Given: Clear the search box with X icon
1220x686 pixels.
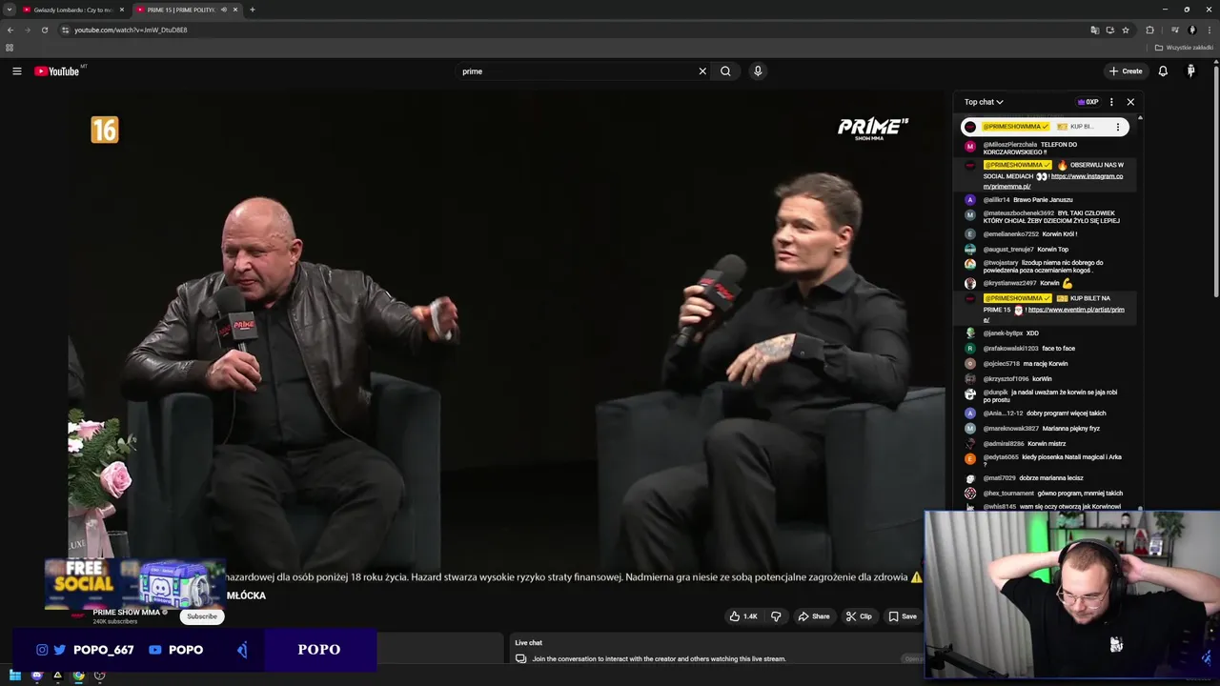Looking at the screenshot, I should click(702, 71).
